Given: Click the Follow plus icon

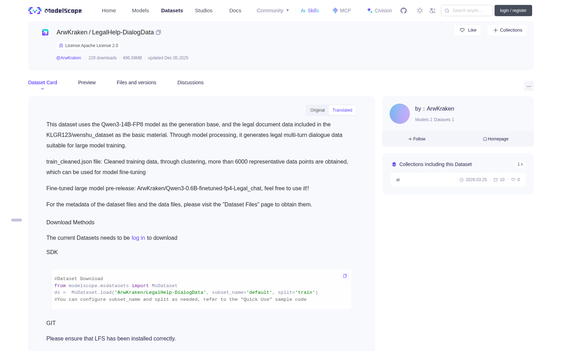Looking at the screenshot, I should [x=410, y=139].
